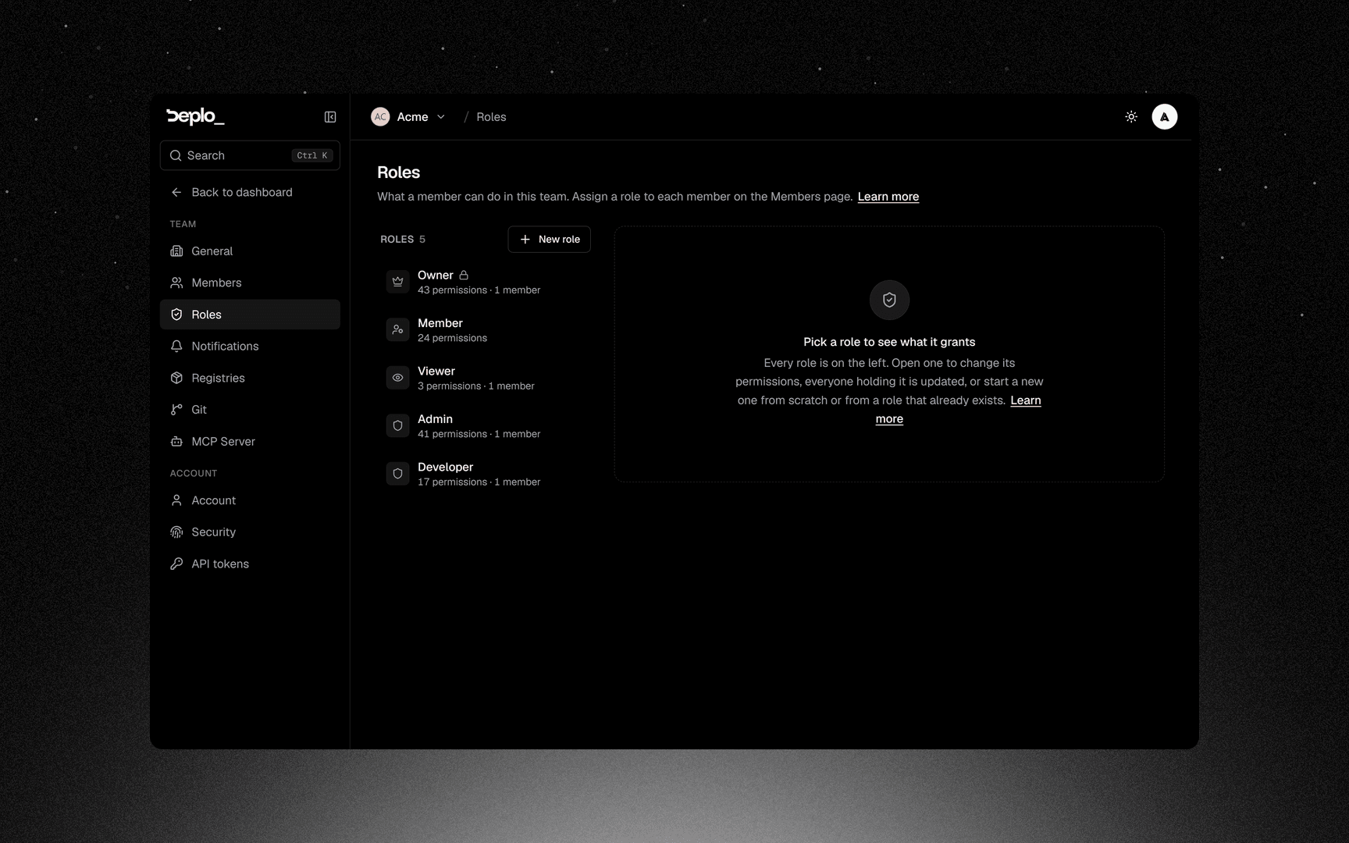The height and width of the screenshot is (843, 1349).
Task: Select the Member role name
Action: tap(440, 323)
